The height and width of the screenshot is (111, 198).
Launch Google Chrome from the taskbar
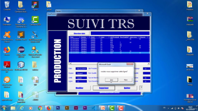tap(40, 108)
